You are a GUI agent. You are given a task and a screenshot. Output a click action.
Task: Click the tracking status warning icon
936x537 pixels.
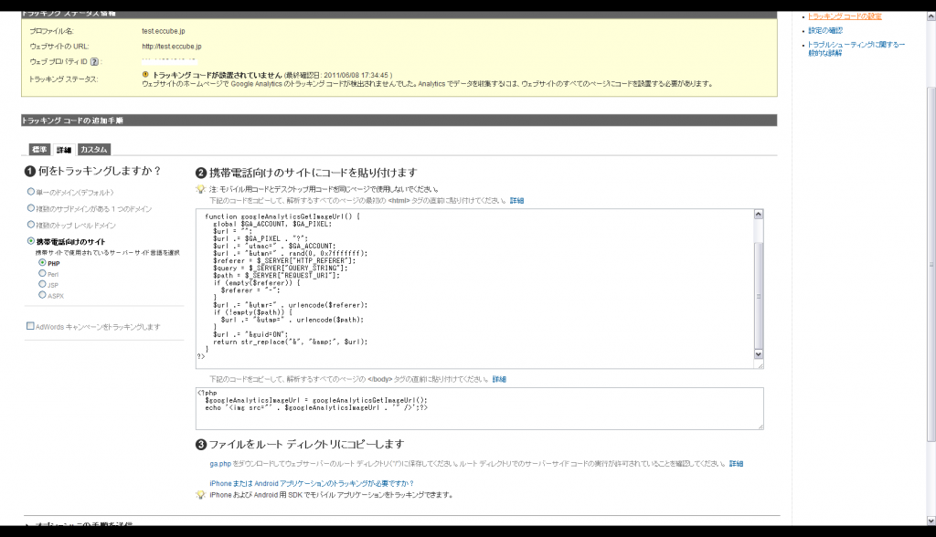point(145,75)
